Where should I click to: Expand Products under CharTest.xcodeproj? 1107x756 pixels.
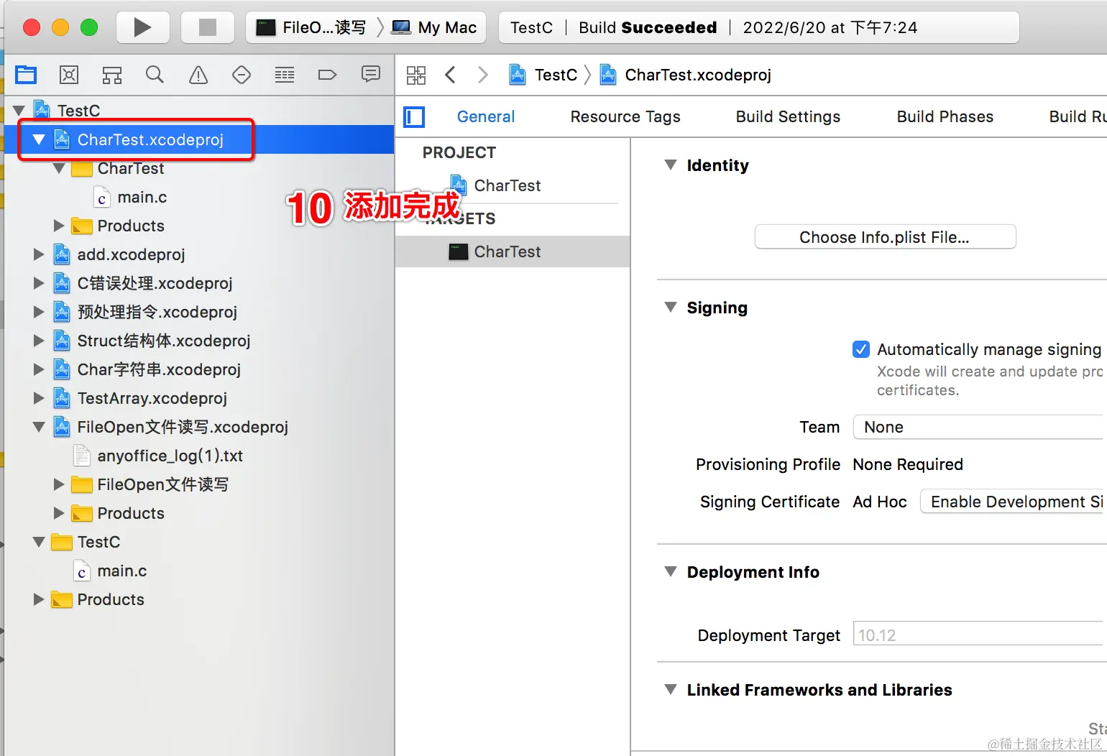59,226
